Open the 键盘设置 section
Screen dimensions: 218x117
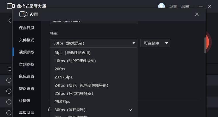point(27,89)
